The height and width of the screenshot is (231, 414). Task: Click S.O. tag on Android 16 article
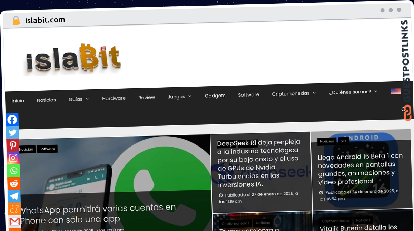pyautogui.click(x=343, y=141)
